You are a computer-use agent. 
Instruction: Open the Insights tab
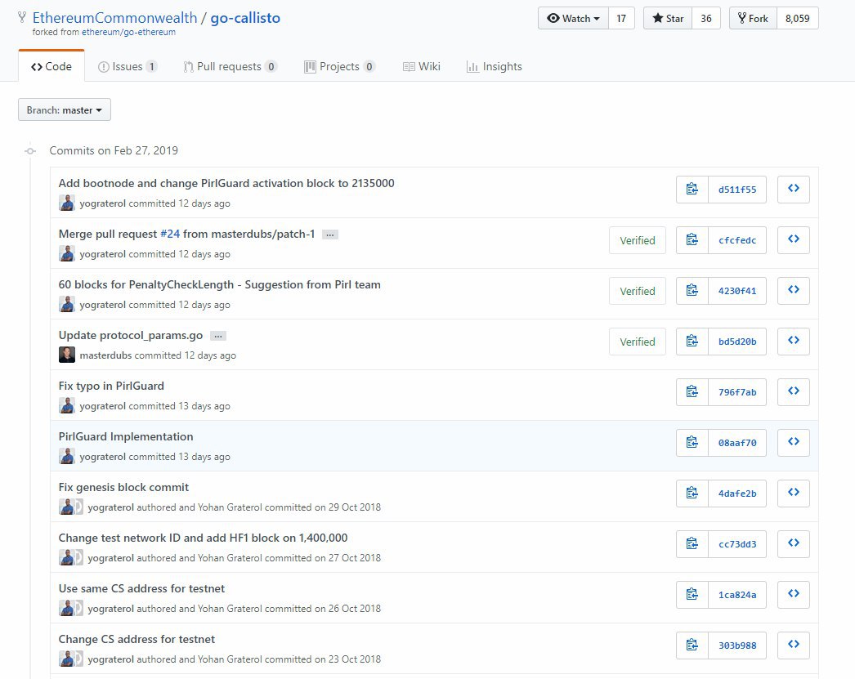pos(494,66)
